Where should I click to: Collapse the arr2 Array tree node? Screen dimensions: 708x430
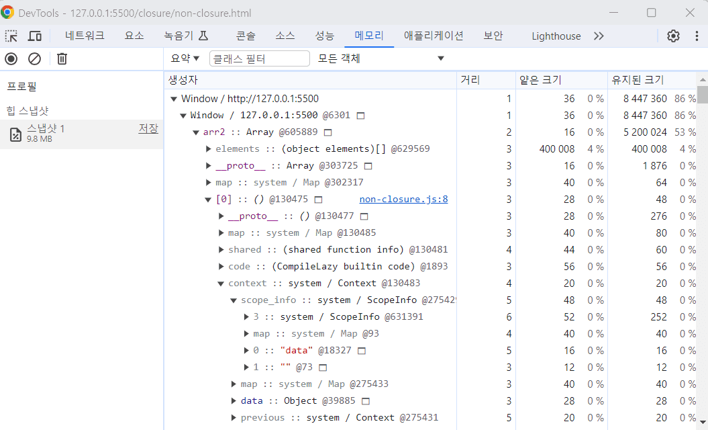tap(196, 132)
